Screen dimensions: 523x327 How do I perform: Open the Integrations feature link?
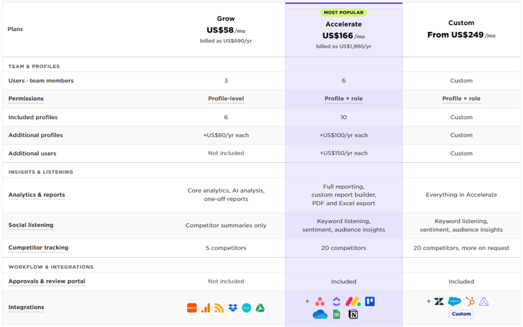pos(26,307)
